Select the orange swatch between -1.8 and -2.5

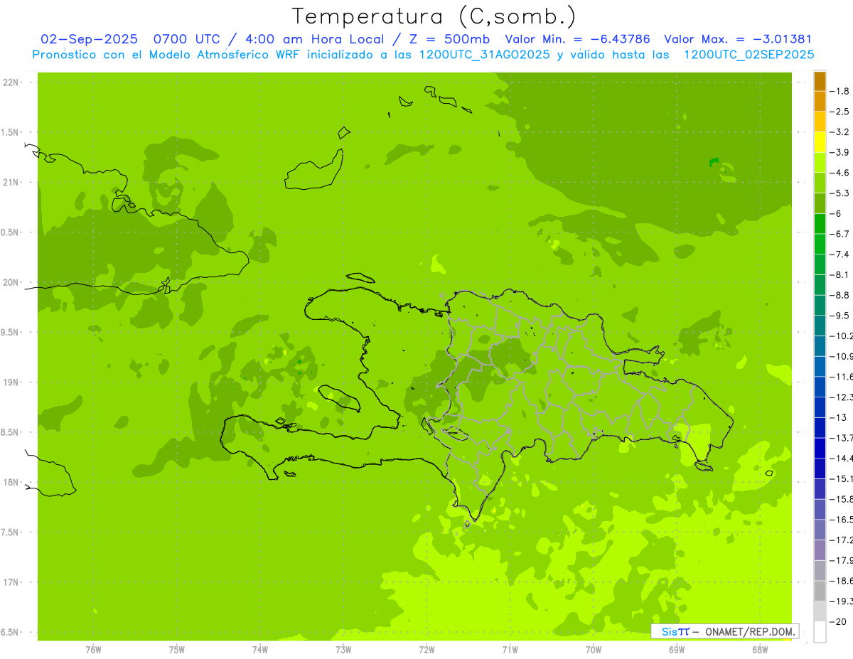820,101
